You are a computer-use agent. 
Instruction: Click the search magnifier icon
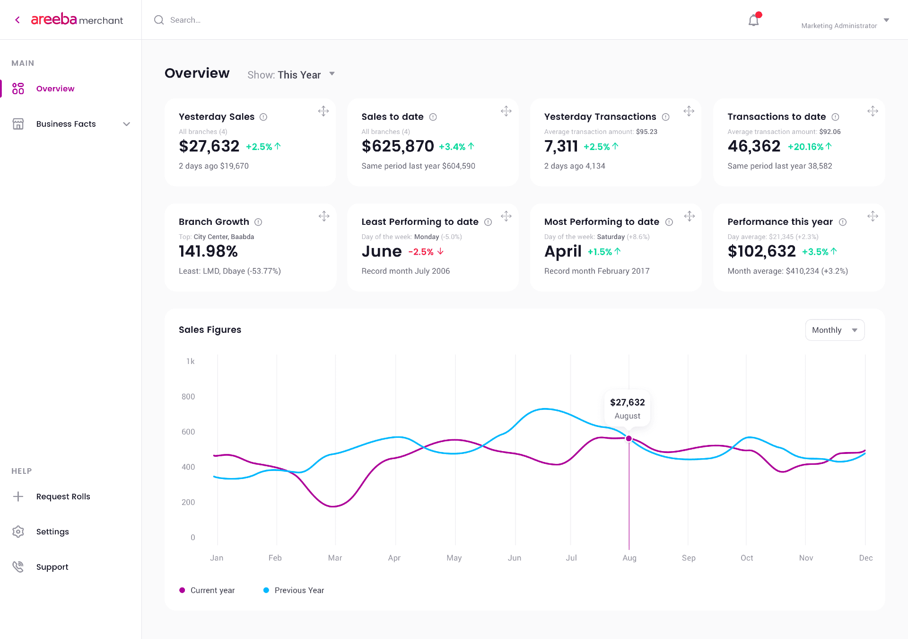click(x=159, y=20)
